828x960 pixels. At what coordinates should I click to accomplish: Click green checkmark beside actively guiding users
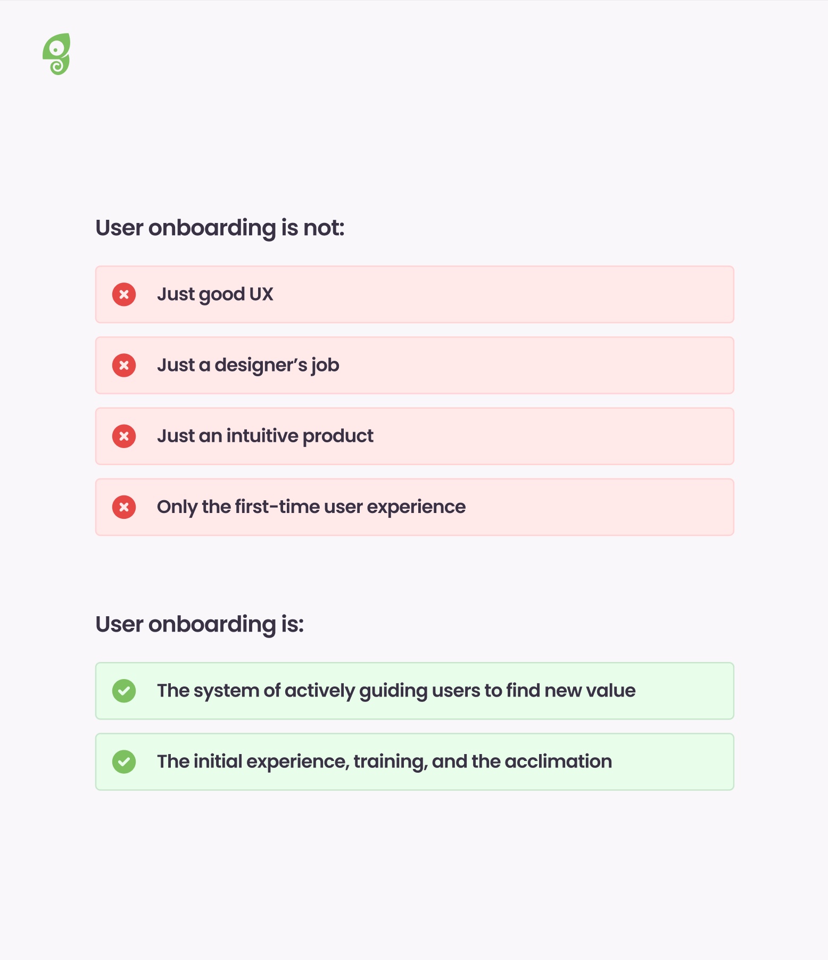pos(124,691)
